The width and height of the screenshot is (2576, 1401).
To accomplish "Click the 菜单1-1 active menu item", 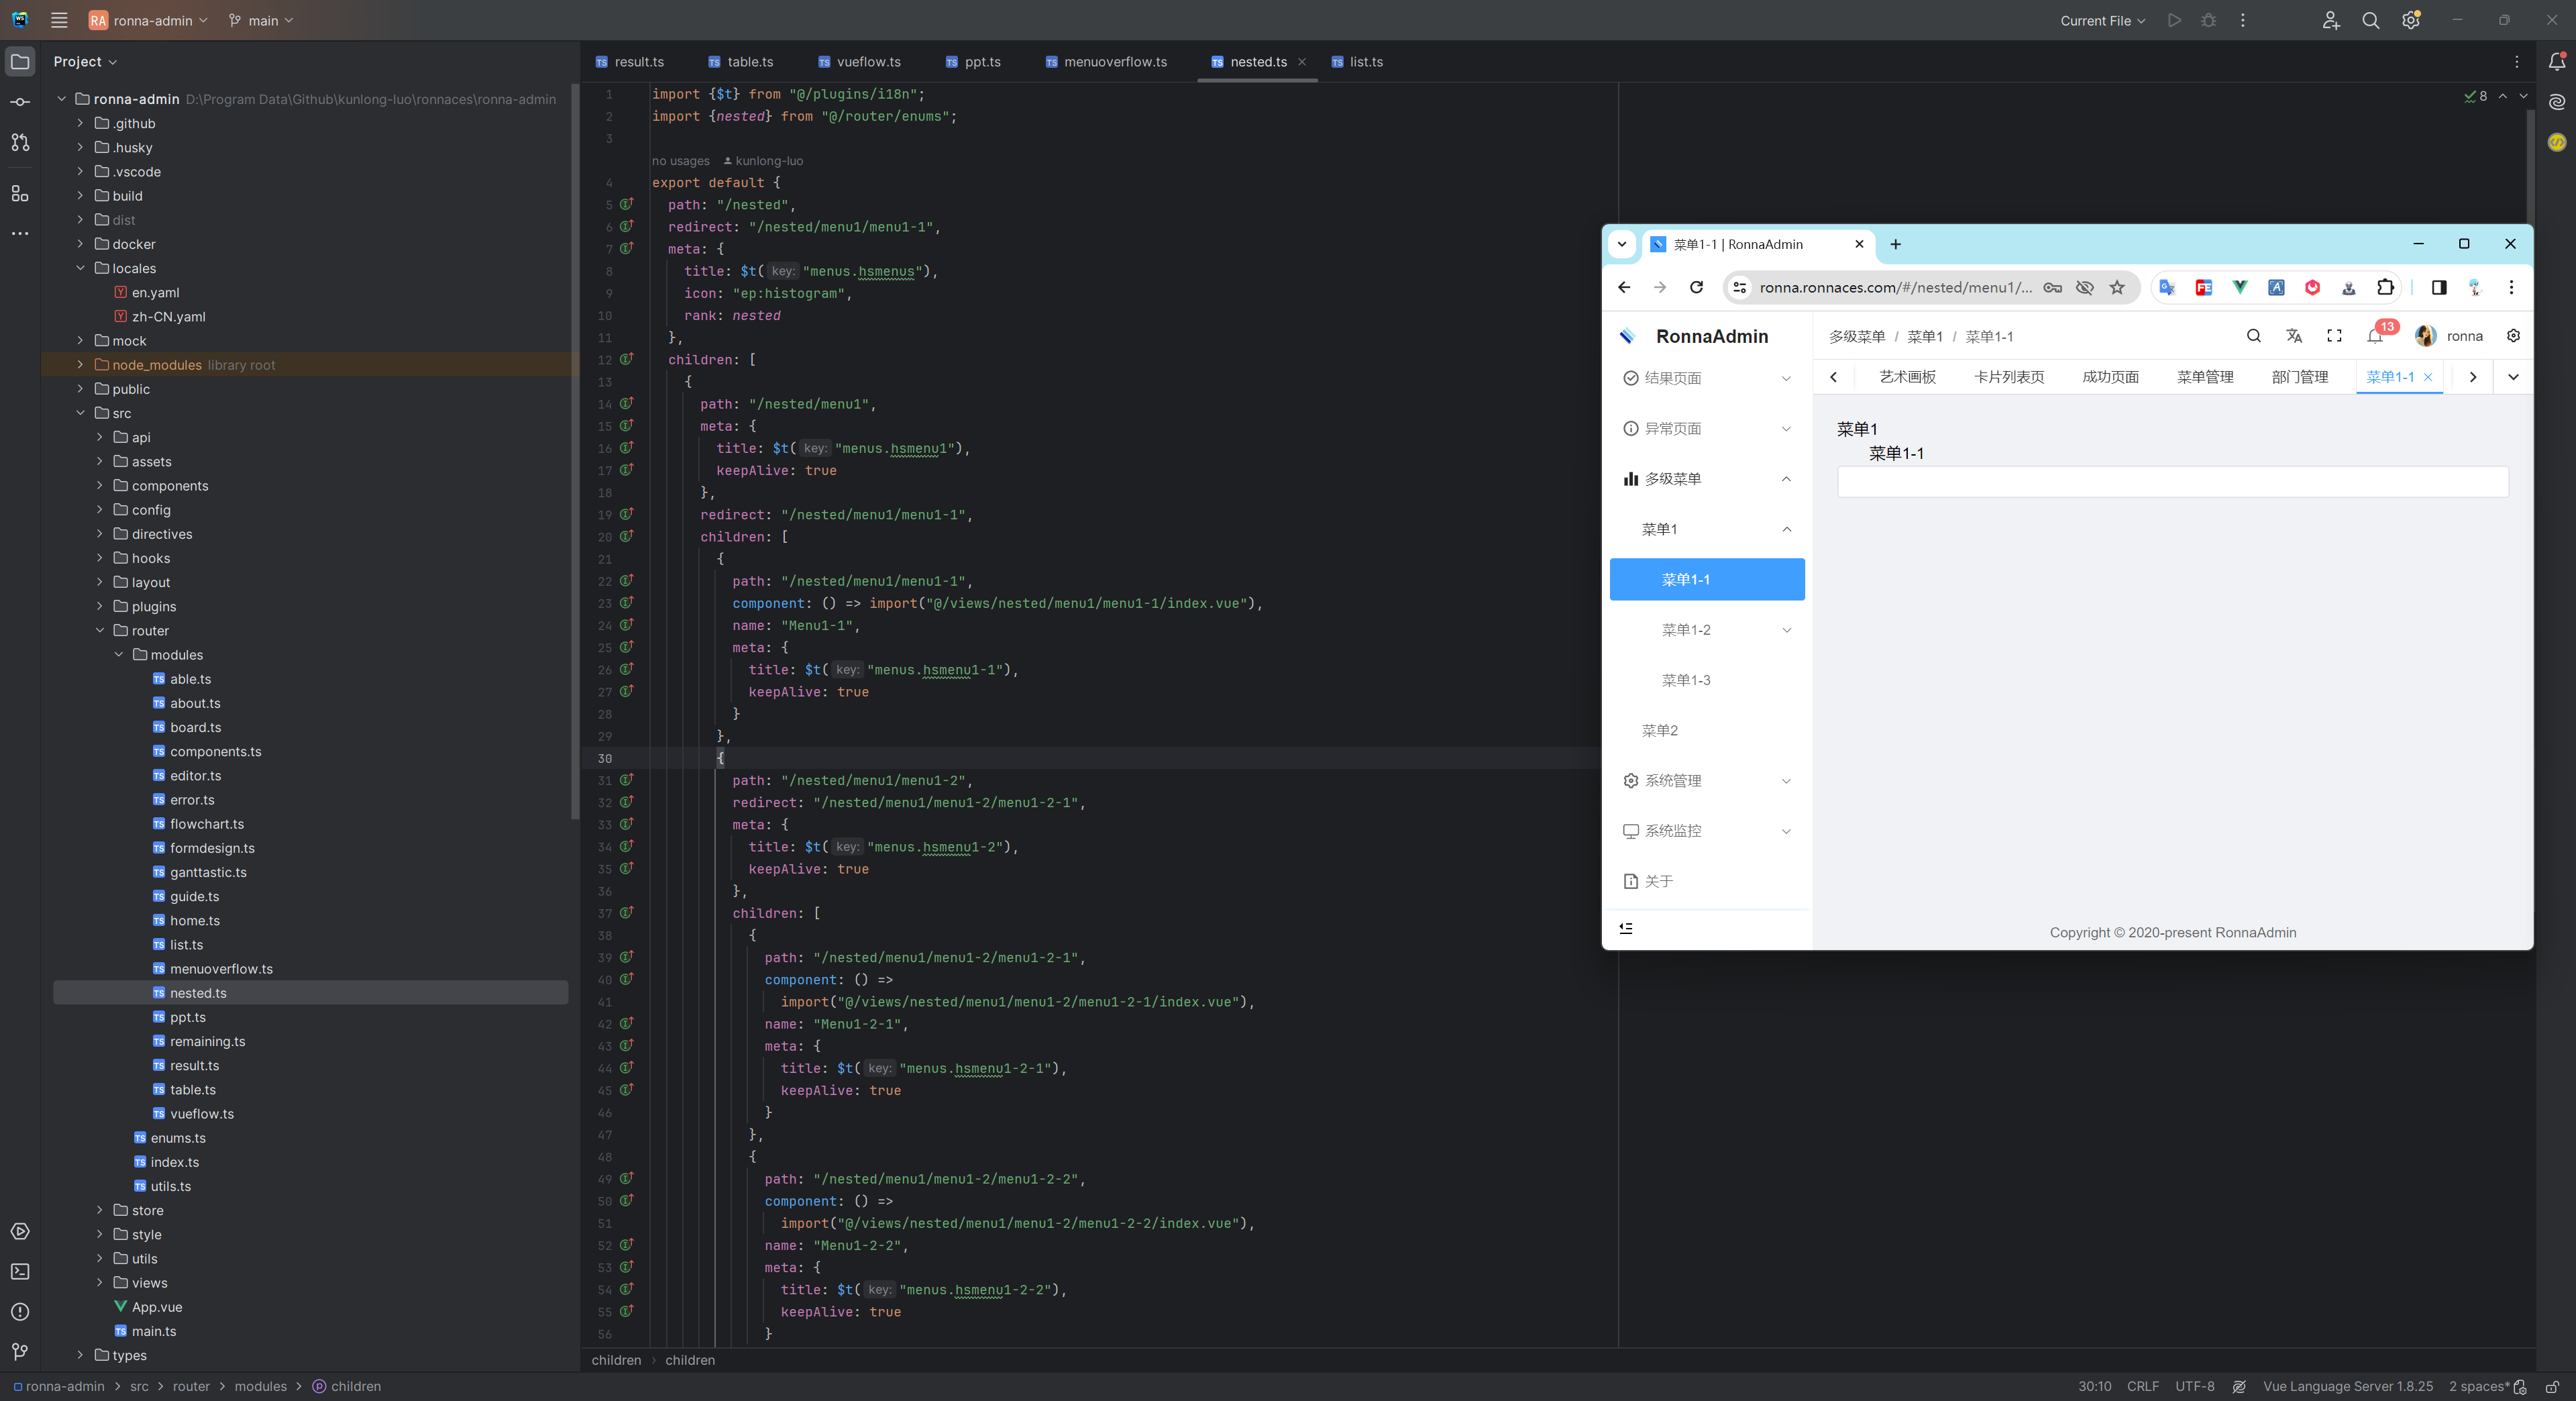I will coord(1705,578).
